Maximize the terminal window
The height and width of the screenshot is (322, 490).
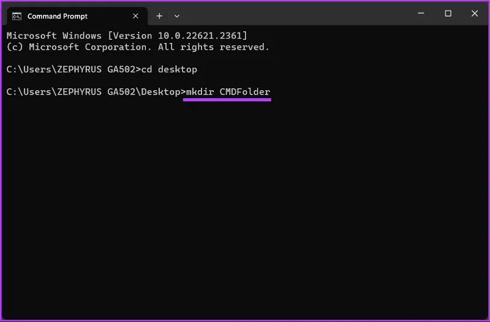[x=448, y=13]
